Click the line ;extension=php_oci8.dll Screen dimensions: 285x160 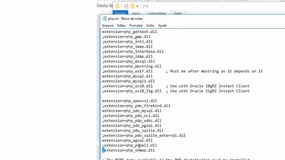pyautogui.click(x=127, y=86)
